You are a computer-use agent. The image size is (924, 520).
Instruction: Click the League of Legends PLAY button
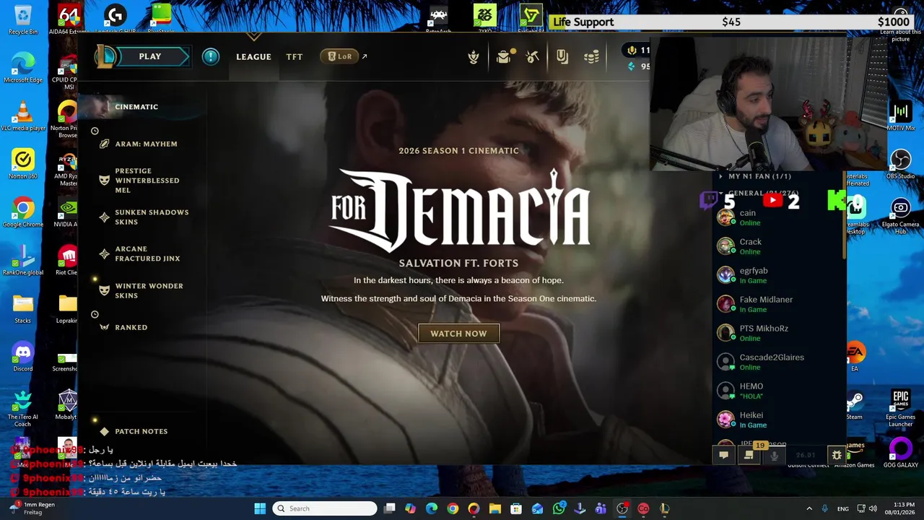click(x=143, y=56)
